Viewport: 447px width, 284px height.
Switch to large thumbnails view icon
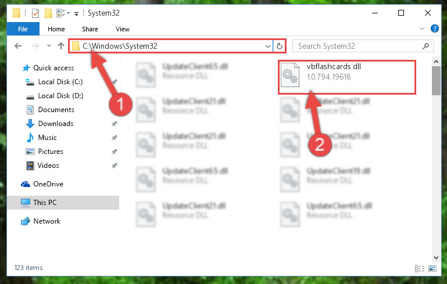432,268
